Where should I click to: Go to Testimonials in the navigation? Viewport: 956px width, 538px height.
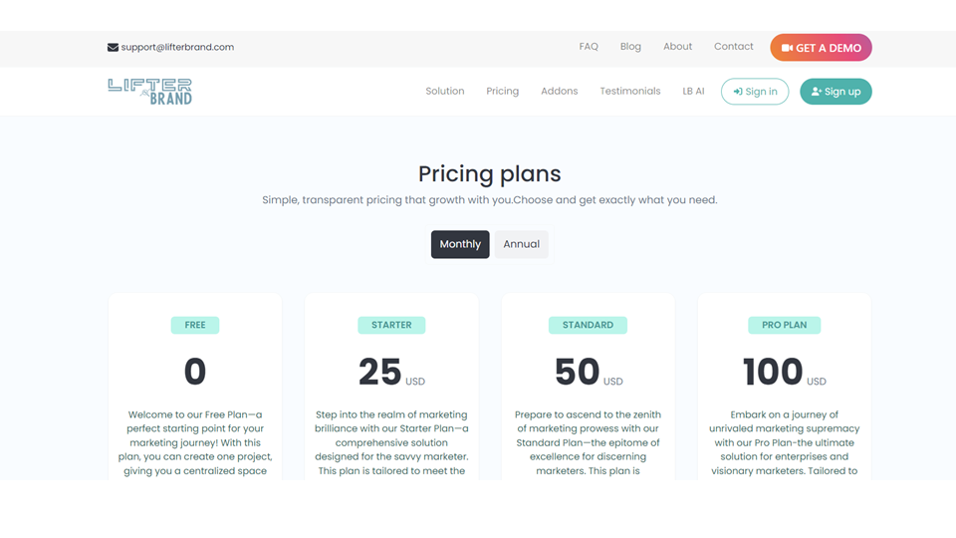click(629, 91)
